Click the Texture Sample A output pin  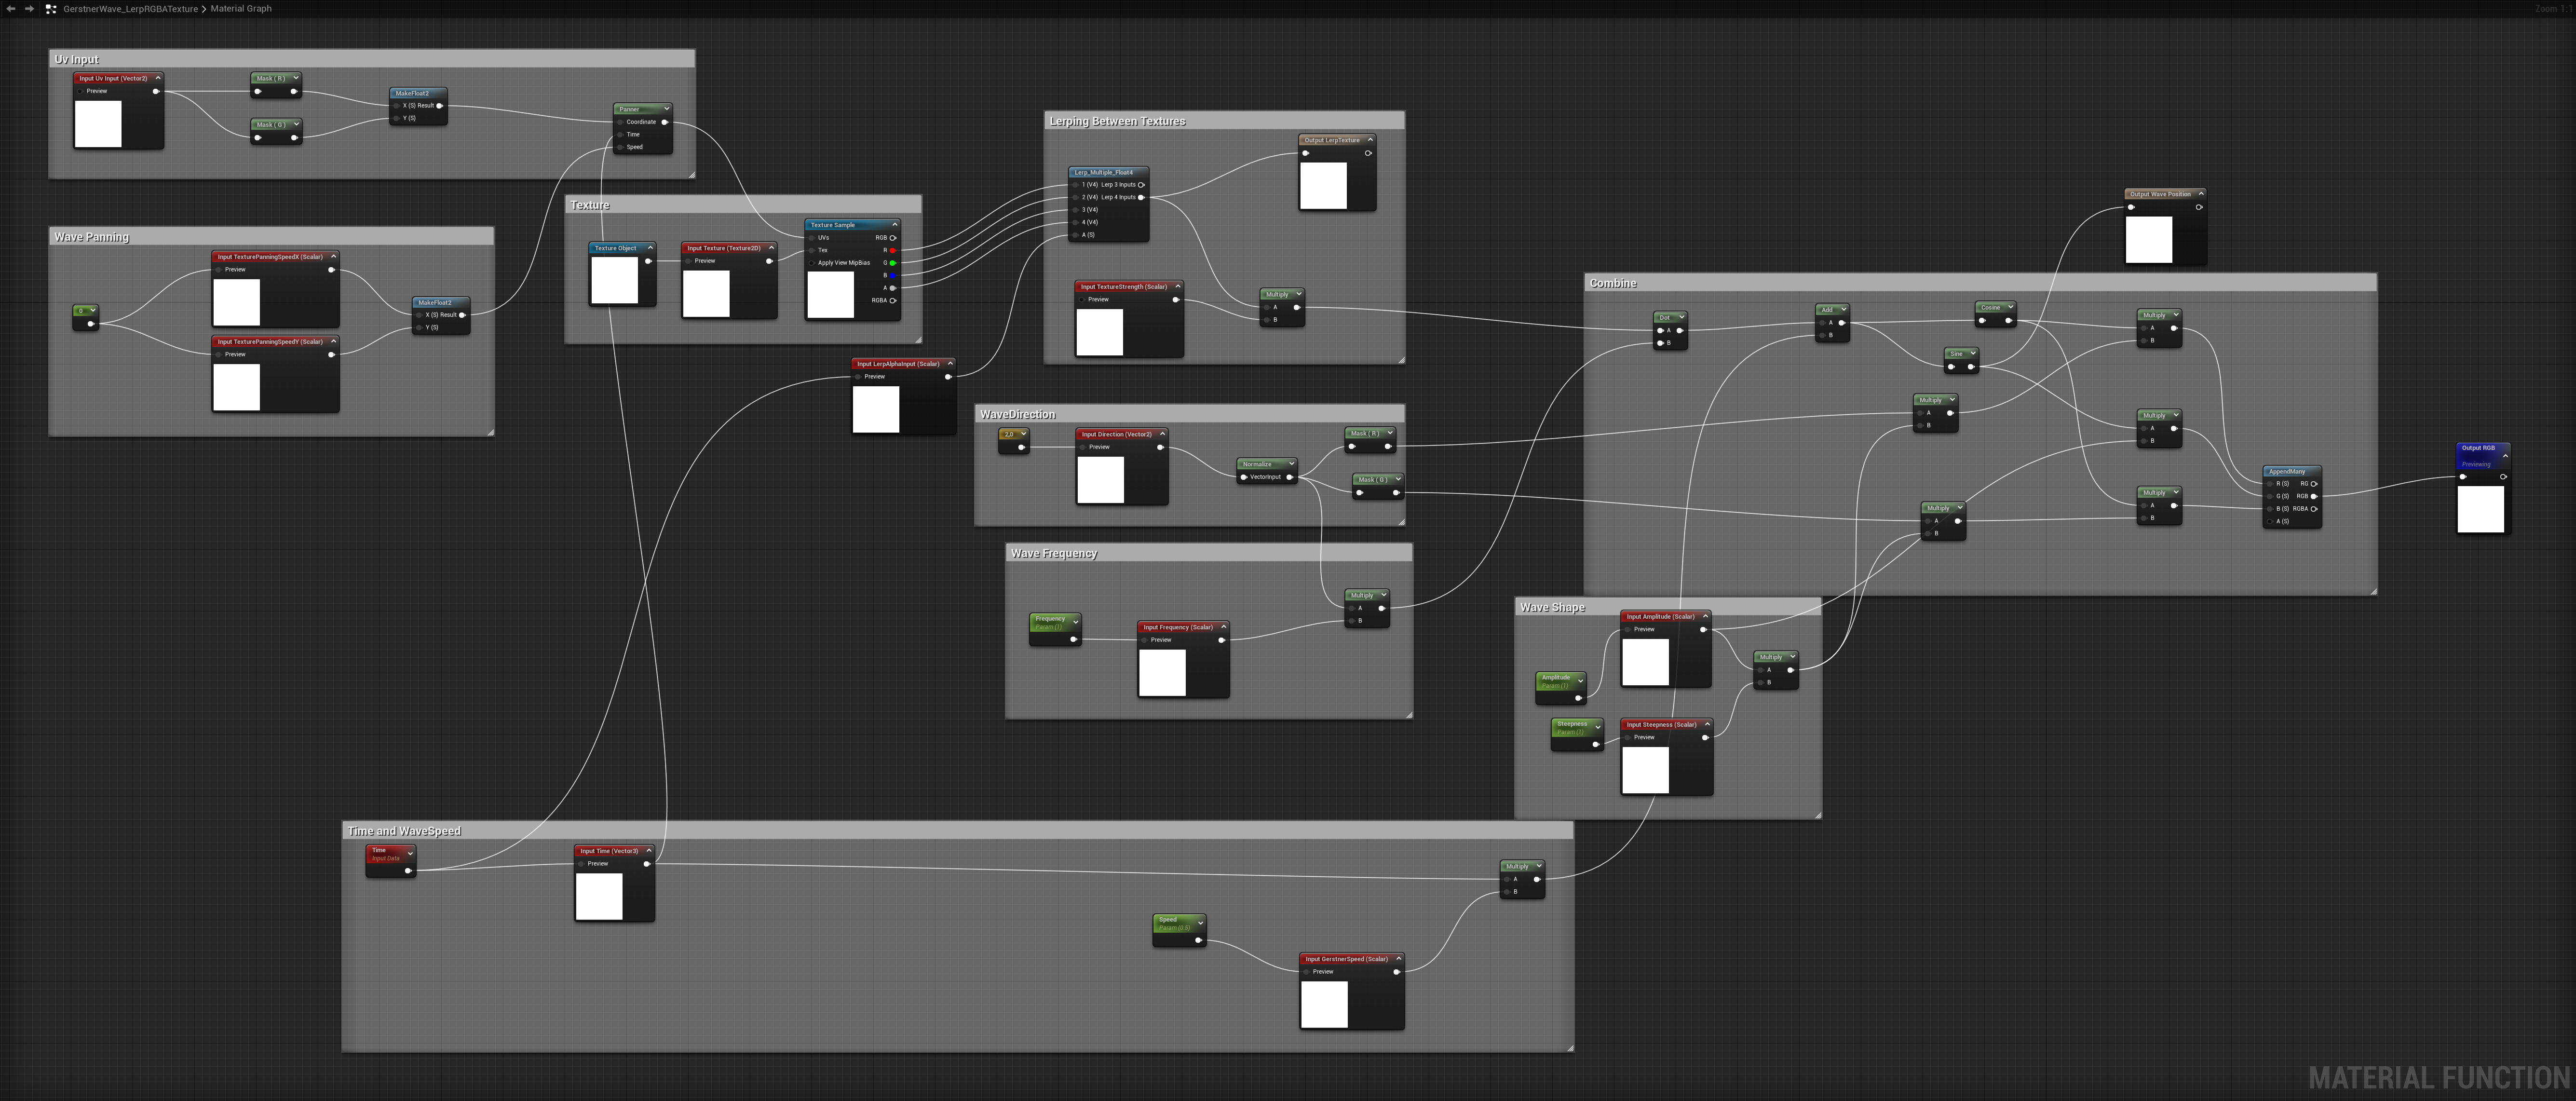tap(893, 288)
